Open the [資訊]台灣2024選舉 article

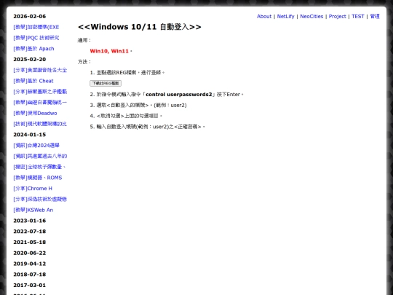(x=36, y=146)
